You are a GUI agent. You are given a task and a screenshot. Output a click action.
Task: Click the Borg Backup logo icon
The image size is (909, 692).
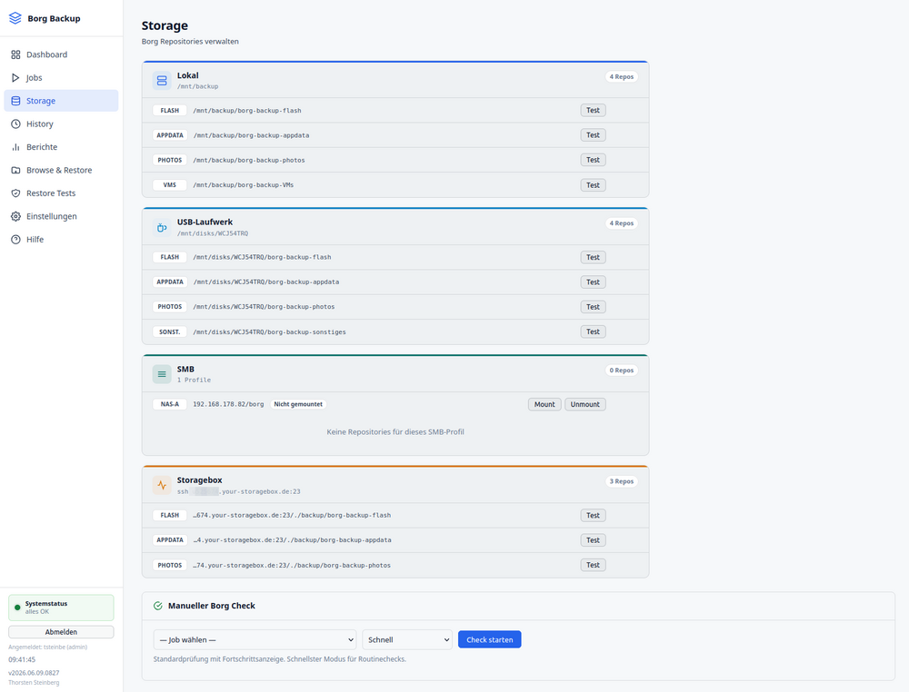point(15,18)
